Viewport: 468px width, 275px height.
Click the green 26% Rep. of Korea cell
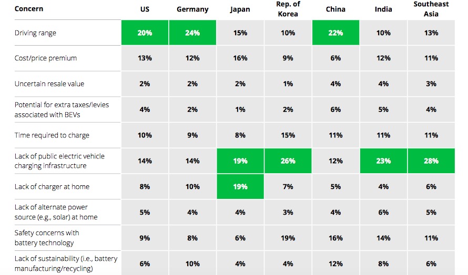pos(288,161)
